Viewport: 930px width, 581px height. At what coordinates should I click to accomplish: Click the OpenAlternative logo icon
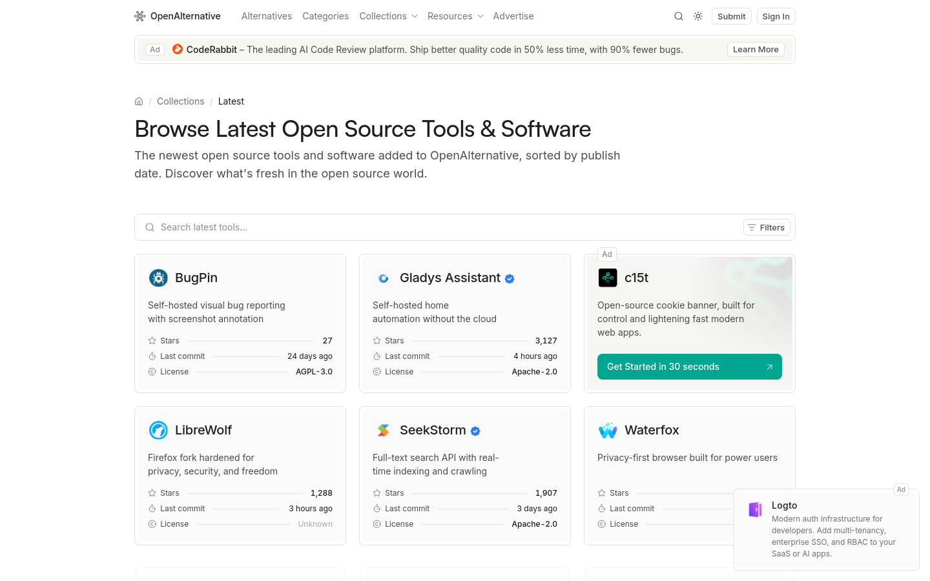(139, 16)
